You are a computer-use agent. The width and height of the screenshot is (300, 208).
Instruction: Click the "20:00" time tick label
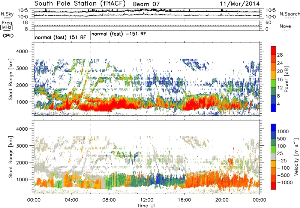coord(222,200)
